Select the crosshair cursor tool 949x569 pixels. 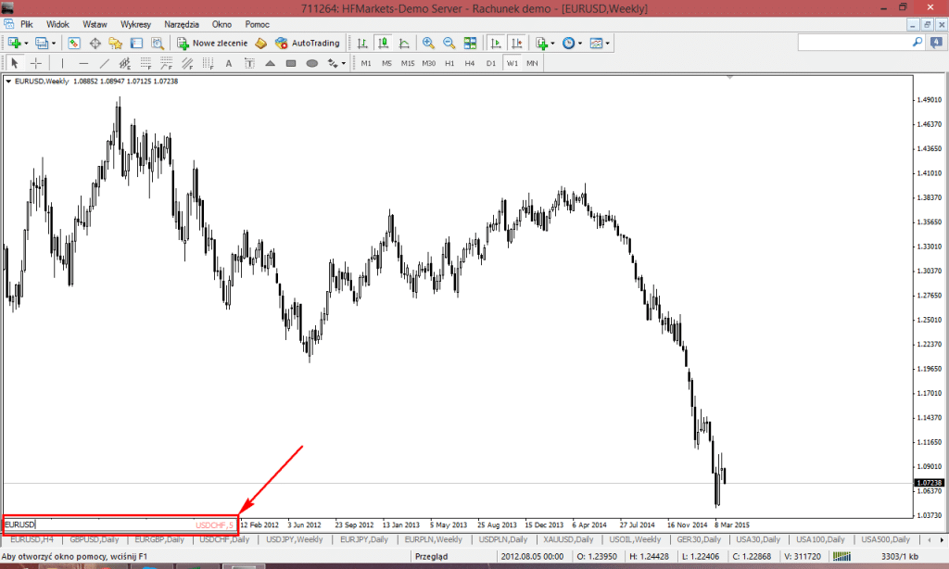[36, 63]
